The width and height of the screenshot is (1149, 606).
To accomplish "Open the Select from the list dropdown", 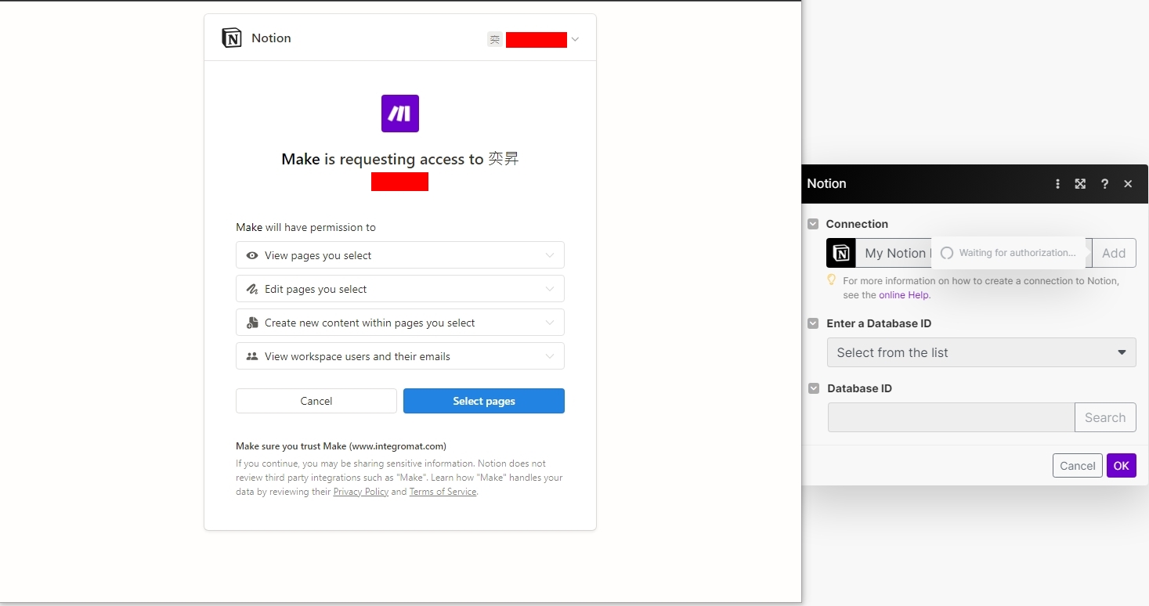I will click(981, 352).
